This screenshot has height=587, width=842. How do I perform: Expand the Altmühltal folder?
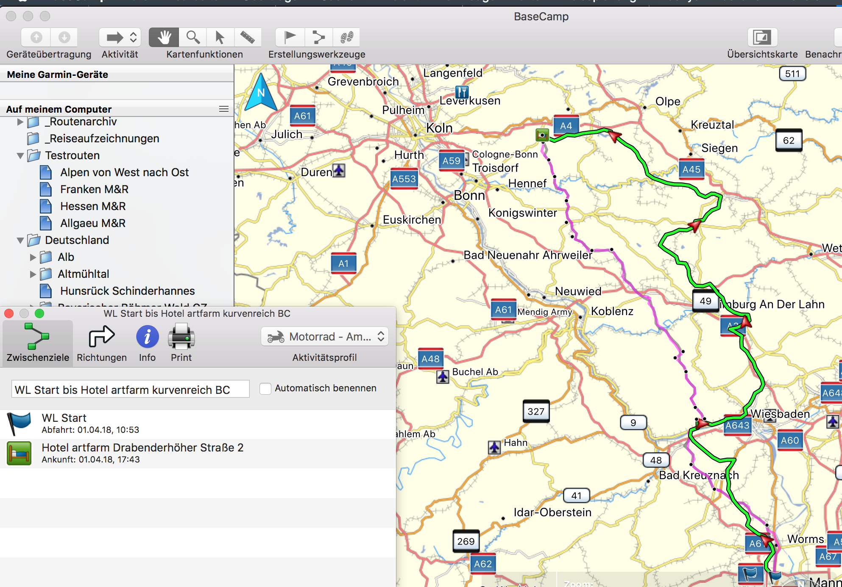[x=33, y=274]
